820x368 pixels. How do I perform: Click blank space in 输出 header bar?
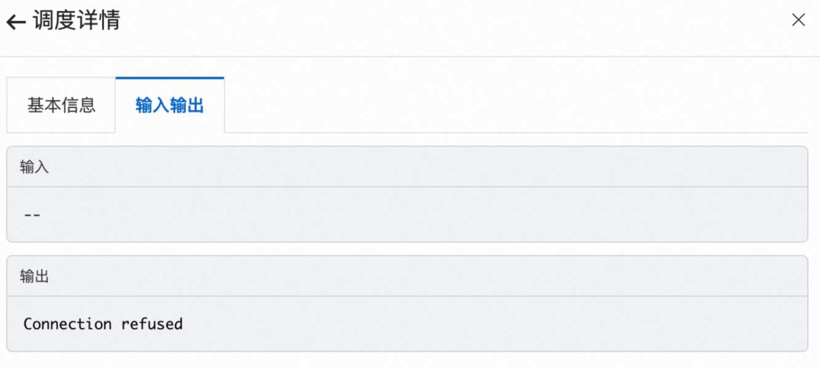[431, 276]
